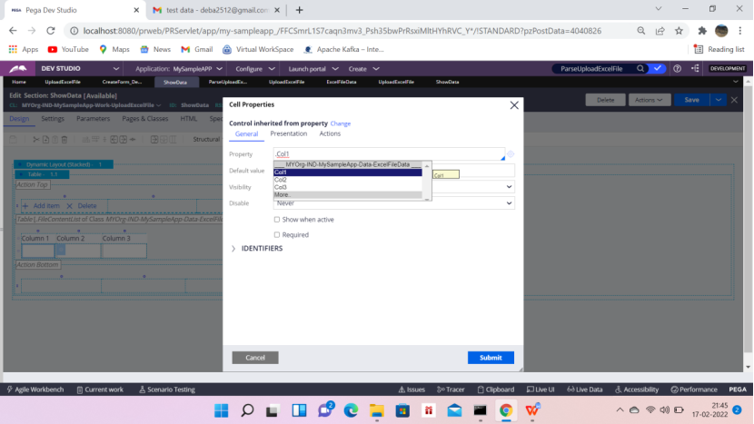Close the Cell Properties dialog with the X
The height and width of the screenshot is (424, 754).
pyautogui.click(x=514, y=105)
